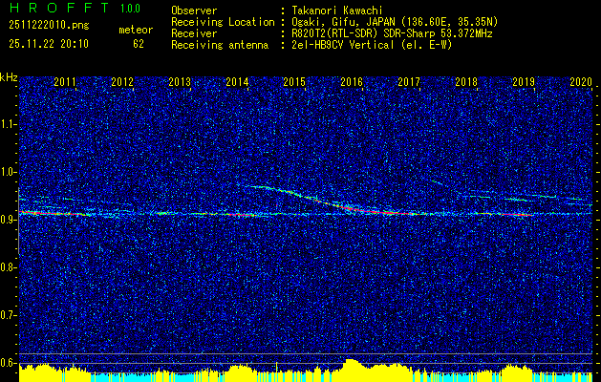The image size is (601, 382).
Task: Click the 1.1 kHz axis label
Action: click(x=9, y=124)
